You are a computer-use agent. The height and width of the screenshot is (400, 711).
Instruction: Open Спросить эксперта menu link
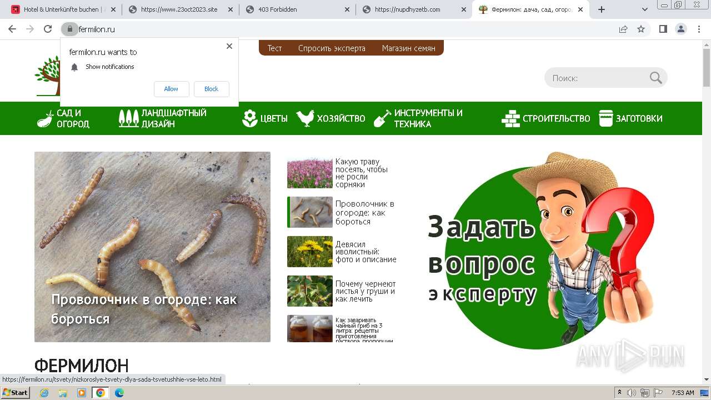332,48
